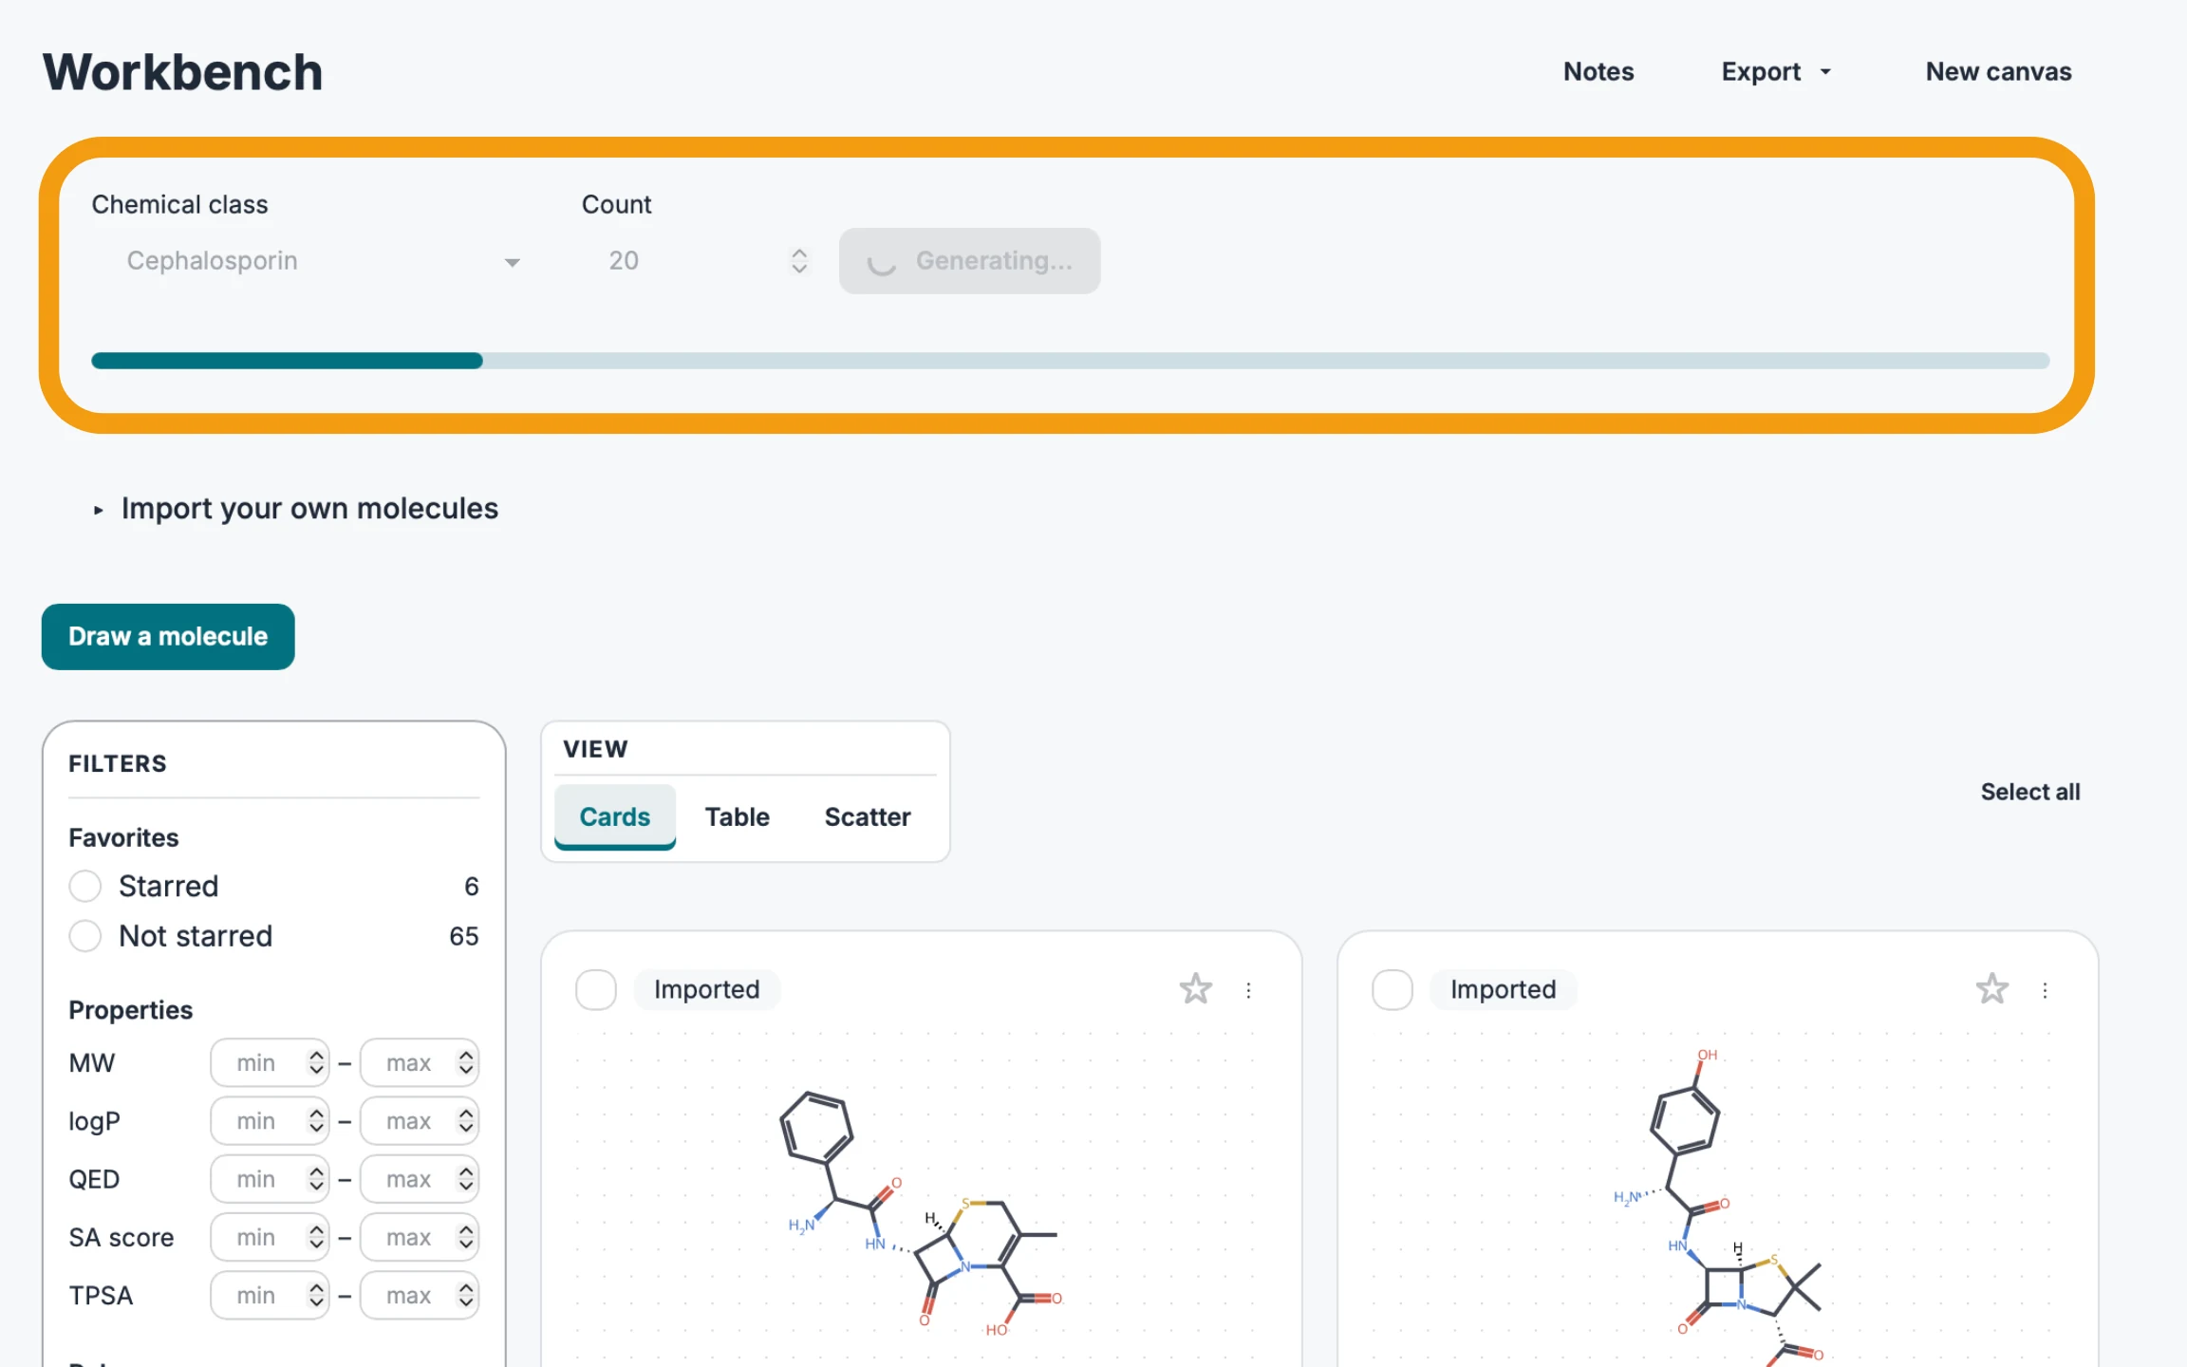Click the spinner in Generating button
Image resolution: width=2187 pixels, height=1367 pixels.
click(882, 262)
